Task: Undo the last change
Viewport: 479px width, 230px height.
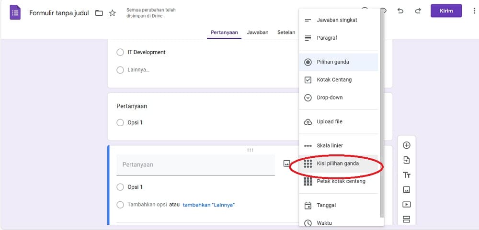Action: pyautogui.click(x=400, y=11)
